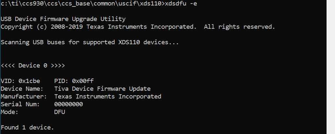Screen dimensions: 335x134
Task: Click the Serial Num label
Action: pos(20,104)
